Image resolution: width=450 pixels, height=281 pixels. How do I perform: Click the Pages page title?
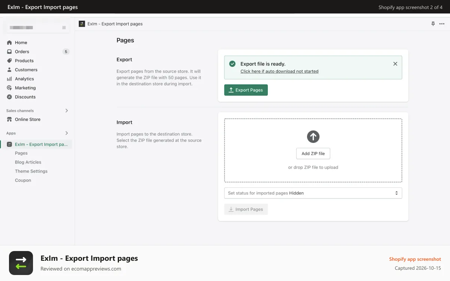click(125, 40)
